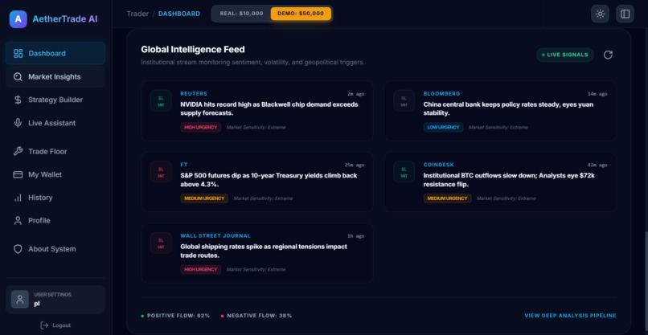Toggle light theme with the sun icon
648x335 pixels.
pos(600,14)
